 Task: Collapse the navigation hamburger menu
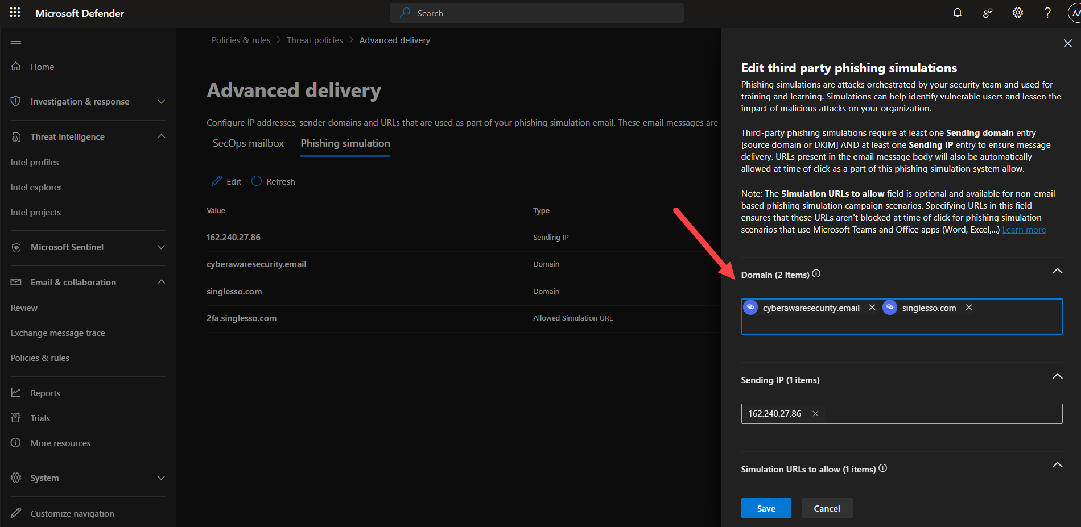16,41
